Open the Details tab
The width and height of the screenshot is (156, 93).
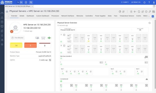[22, 16]
